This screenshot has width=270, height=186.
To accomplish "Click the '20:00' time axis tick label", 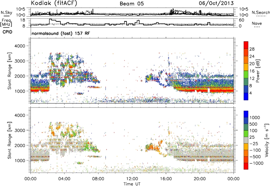I will coord(199,179).
